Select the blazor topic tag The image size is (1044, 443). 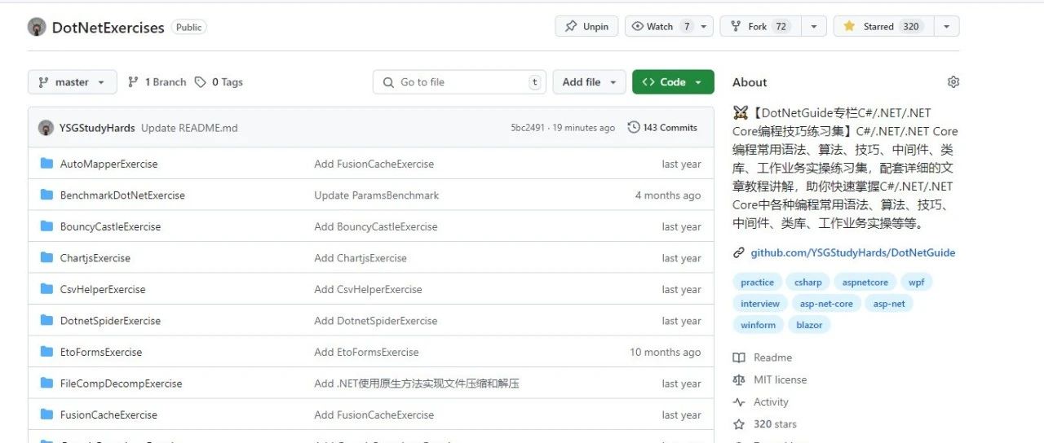coord(810,325)
